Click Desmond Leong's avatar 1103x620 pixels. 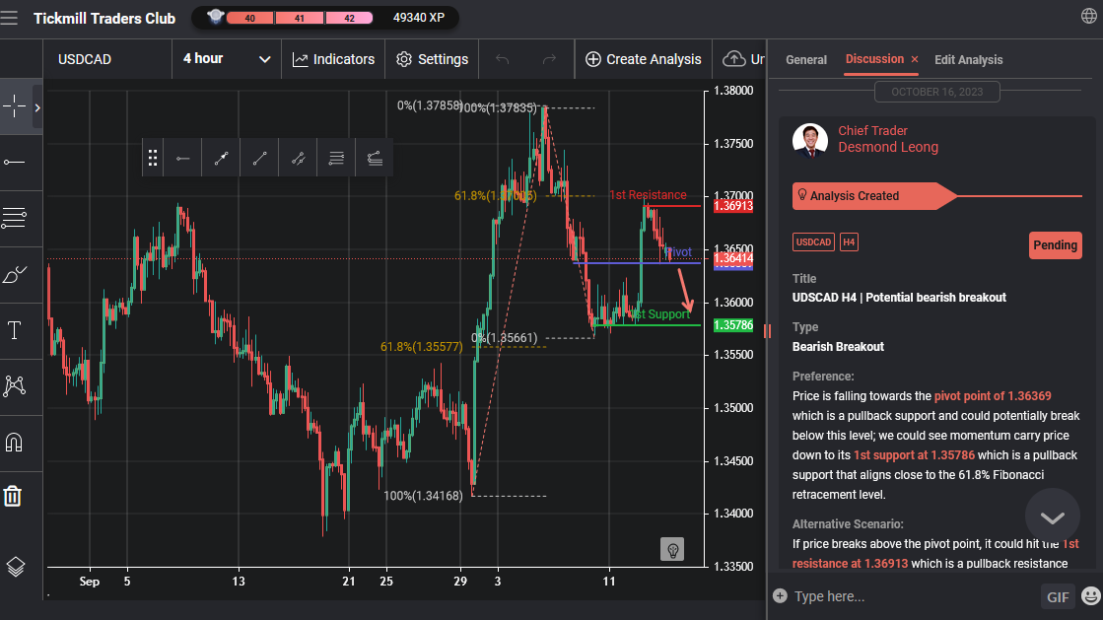pyautogui.click(x=809, y=139)
